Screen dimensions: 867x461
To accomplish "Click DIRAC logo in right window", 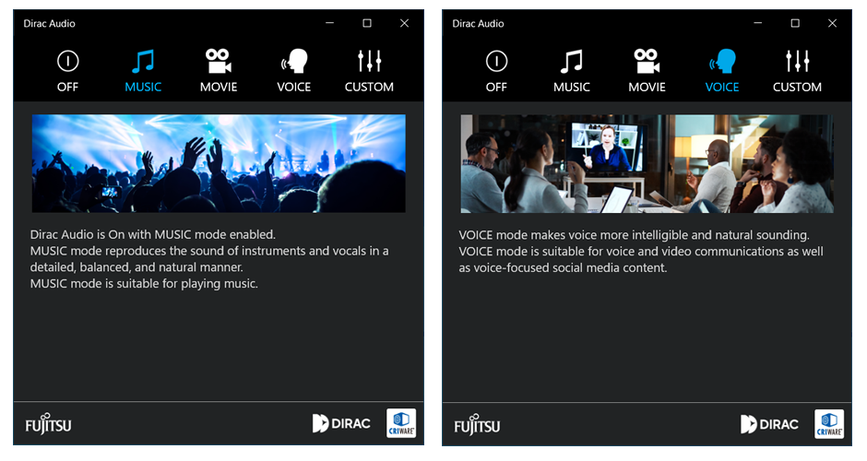I will tap(770, 424).
